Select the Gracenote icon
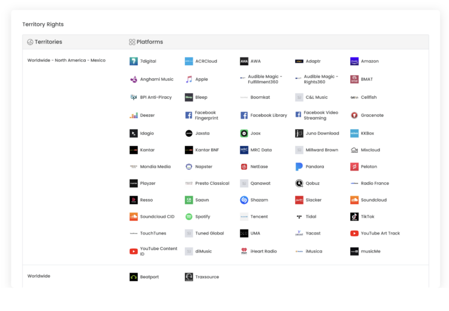This screenshot has width=449, height=311. pos(354,115)
